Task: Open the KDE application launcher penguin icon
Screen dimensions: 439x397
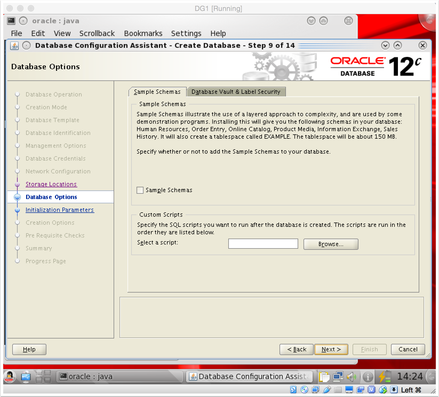Action: 10,377
